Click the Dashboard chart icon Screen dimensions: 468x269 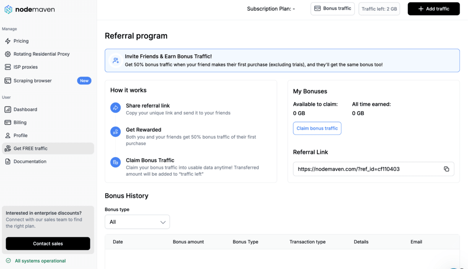pyautogui.click(x=8, y=110)
